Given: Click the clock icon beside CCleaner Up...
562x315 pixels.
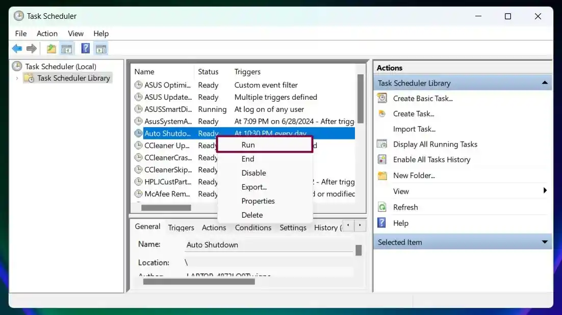Looking at the screenshot, I should point(138,146).
